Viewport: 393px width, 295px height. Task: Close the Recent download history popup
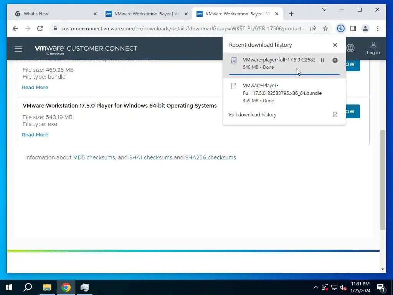tap(335, 45)
